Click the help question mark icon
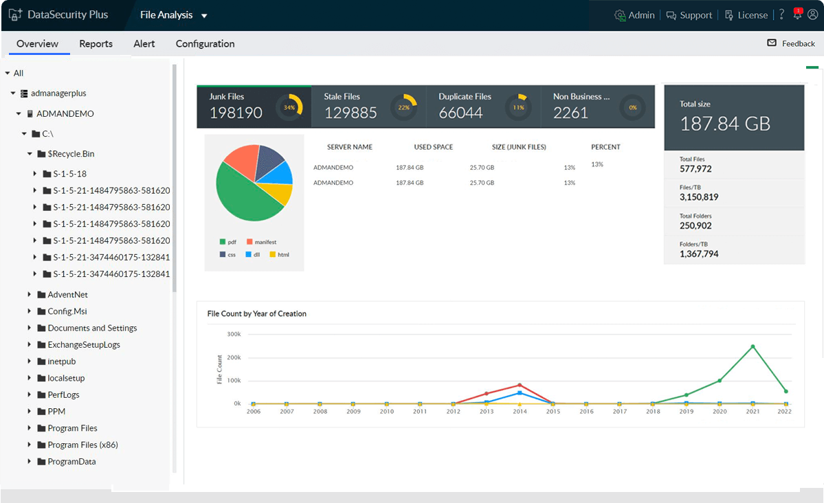 point(782,14)
